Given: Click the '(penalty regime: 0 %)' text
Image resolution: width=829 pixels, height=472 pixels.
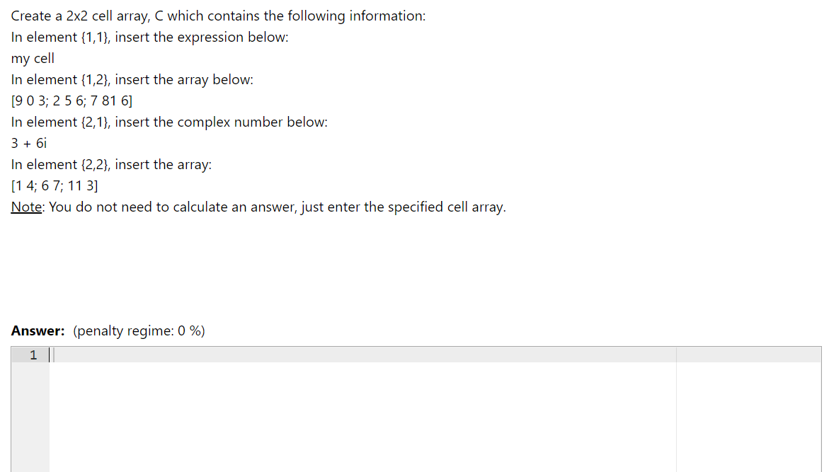Looking at the screenshot, I should 139,330.
